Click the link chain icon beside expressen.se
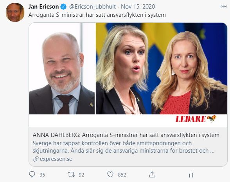This screenshot has width=230, height=182. pyautogui.click(x=36, y=159)
